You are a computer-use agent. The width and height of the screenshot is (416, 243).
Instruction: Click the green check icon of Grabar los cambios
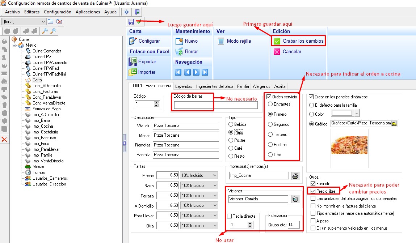tap(277, 41)
